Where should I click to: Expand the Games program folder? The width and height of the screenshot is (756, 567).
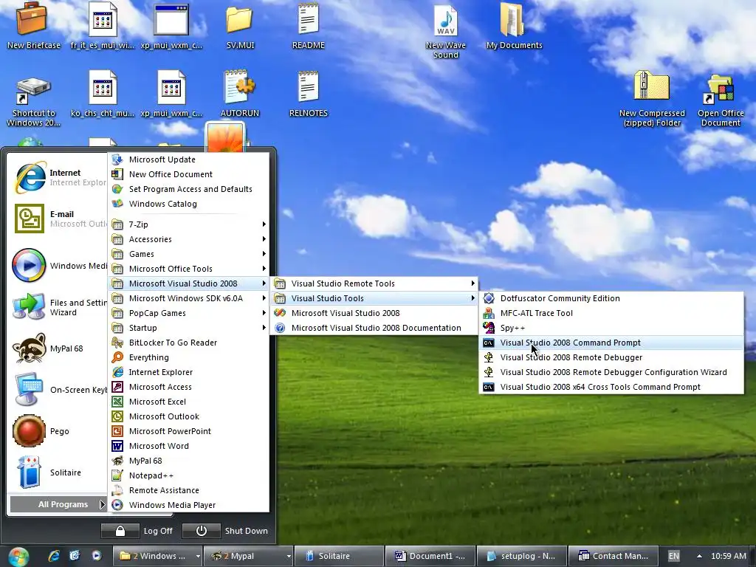[189, 254]
